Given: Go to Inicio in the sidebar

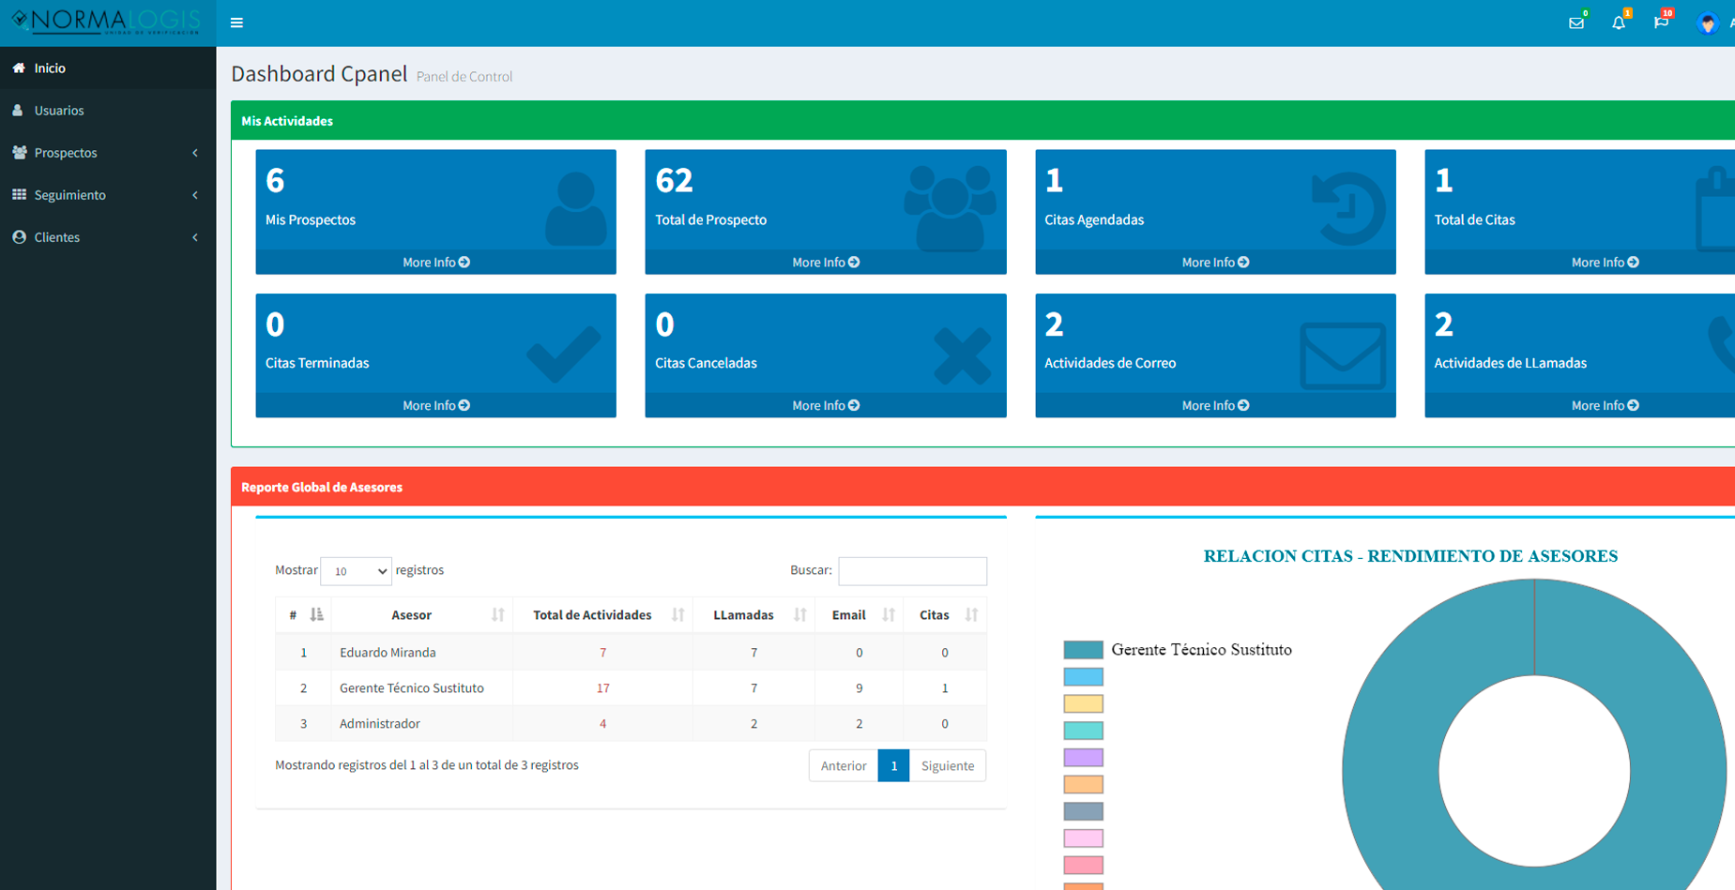Looking at the screenshot, I should pyautogui.click(x=50, y=68).
